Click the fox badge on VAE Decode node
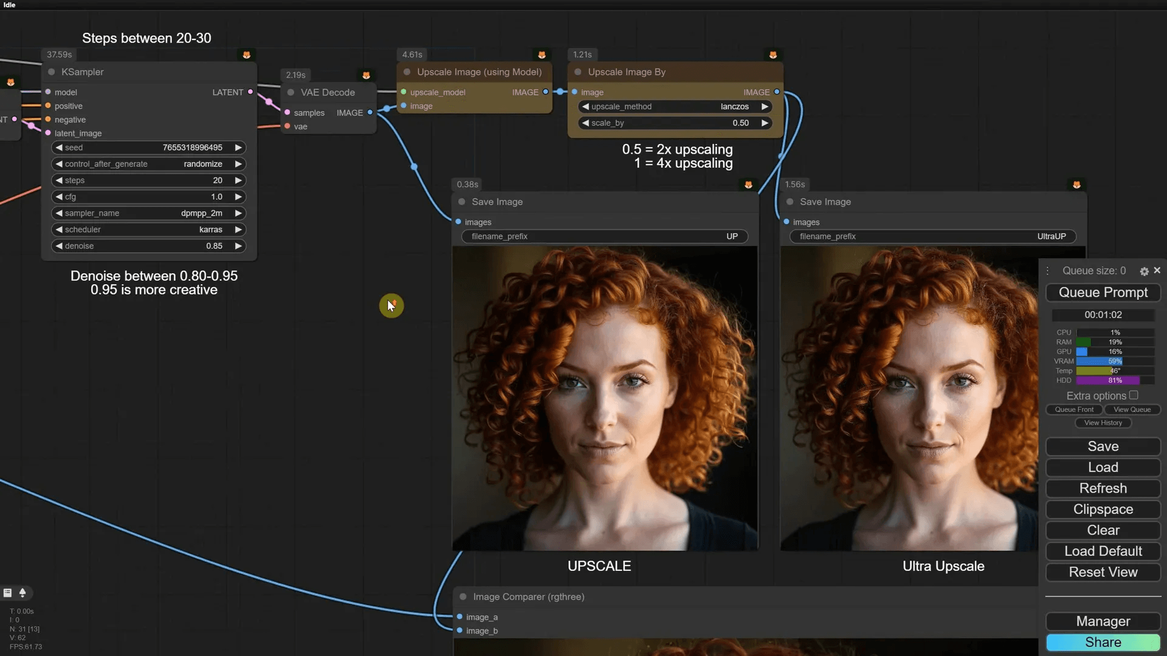The height and width of the screenshot is (656, 1167). 366,75
